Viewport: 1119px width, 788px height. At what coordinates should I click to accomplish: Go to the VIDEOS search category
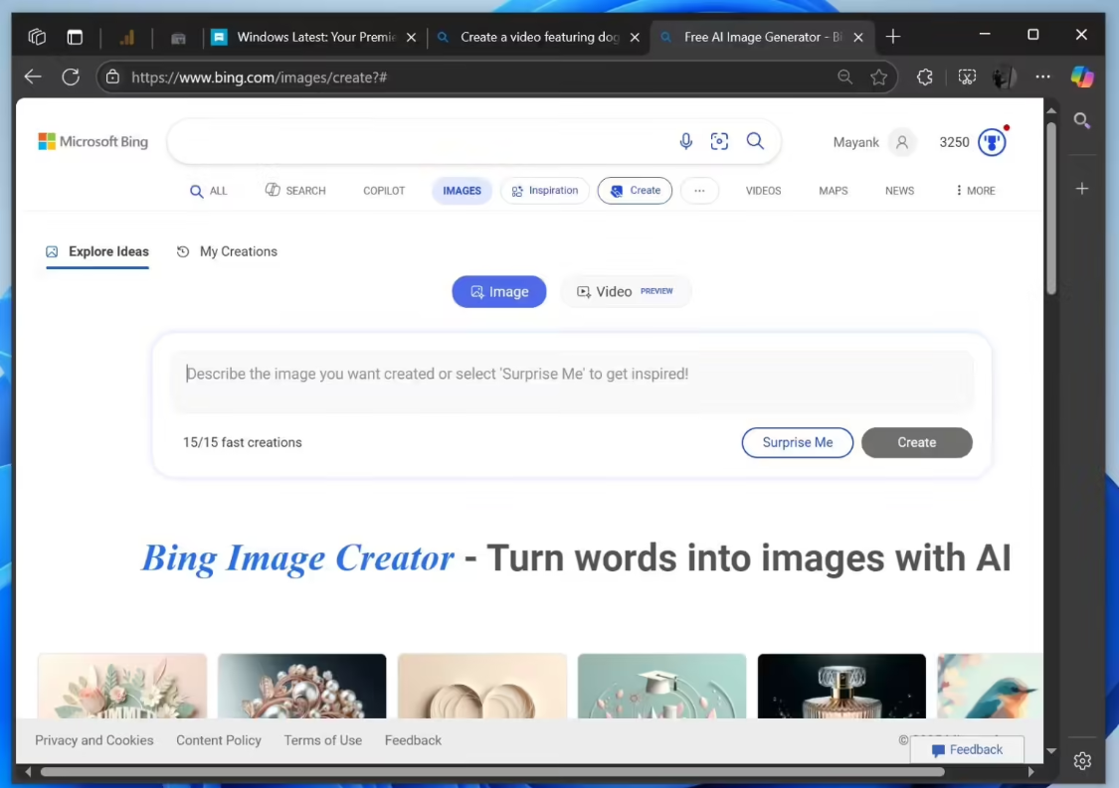pyautogui.click(x=763, y=190)
